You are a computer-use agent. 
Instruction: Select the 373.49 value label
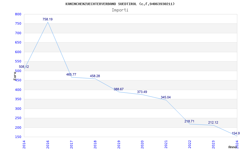[142, 92]
